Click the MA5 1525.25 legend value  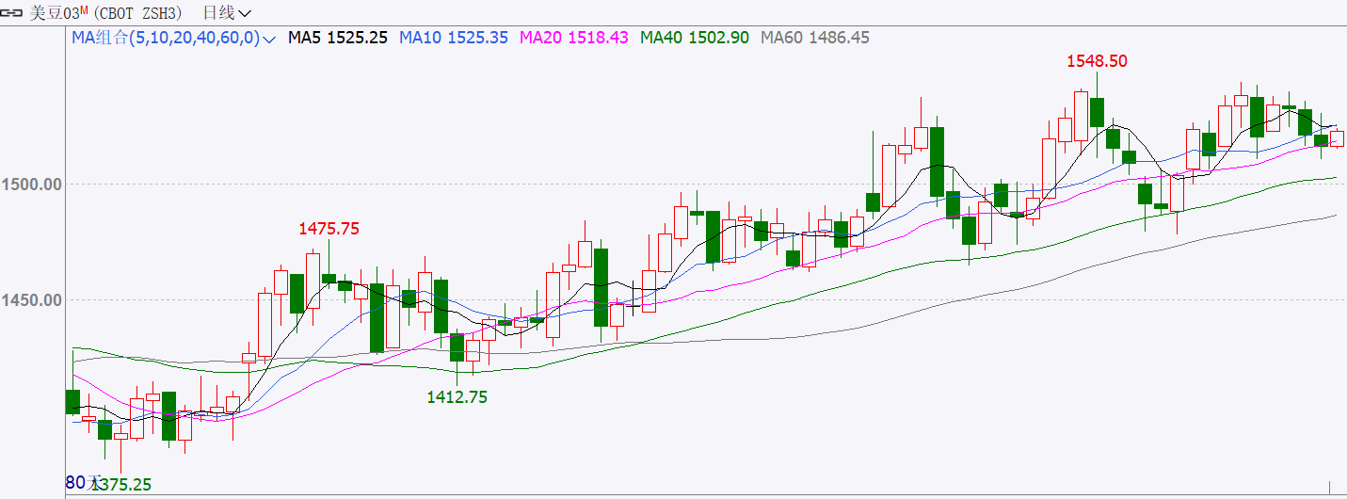tap(338, 38)
